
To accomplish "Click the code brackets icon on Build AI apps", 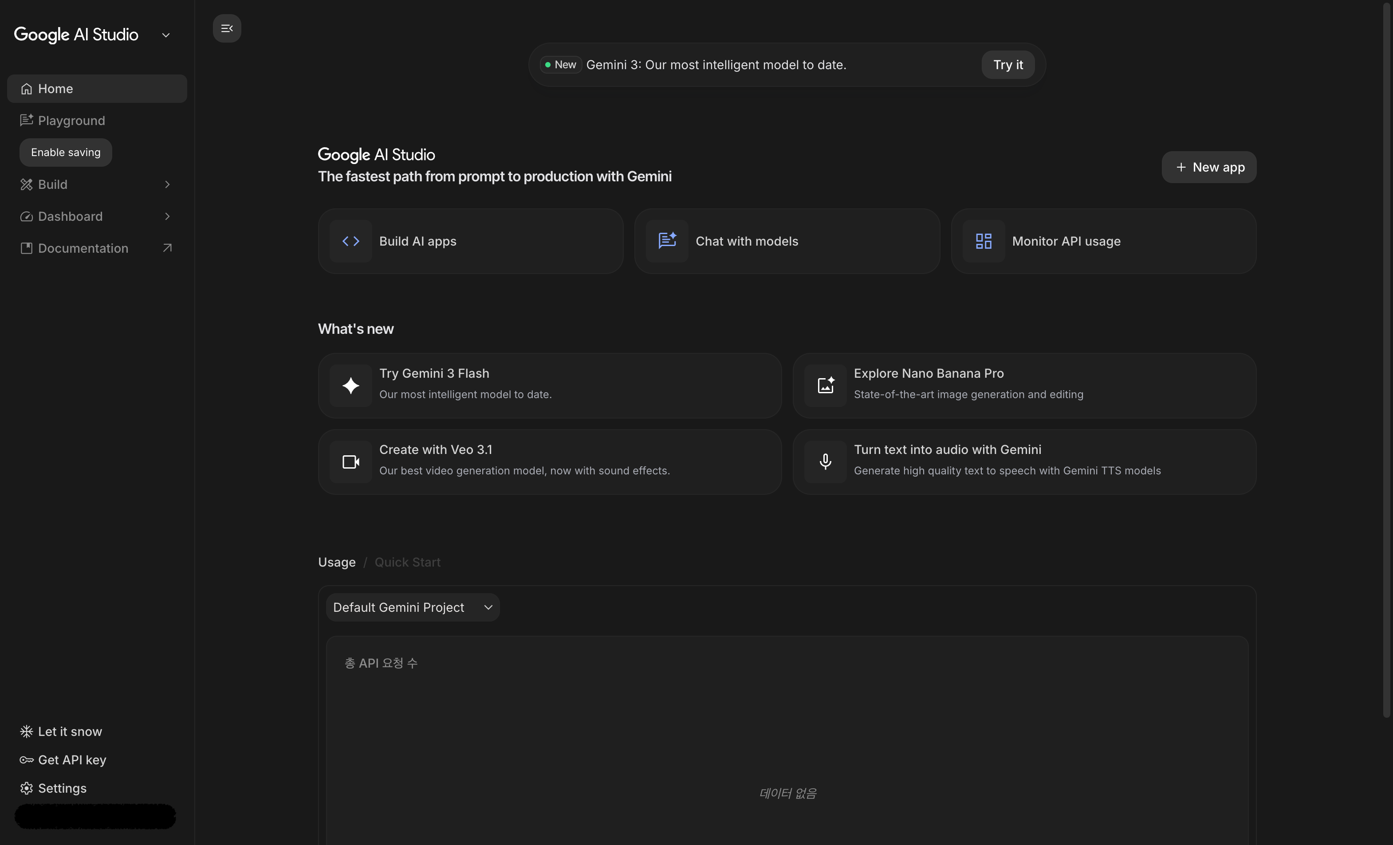I will pos(350,241).
